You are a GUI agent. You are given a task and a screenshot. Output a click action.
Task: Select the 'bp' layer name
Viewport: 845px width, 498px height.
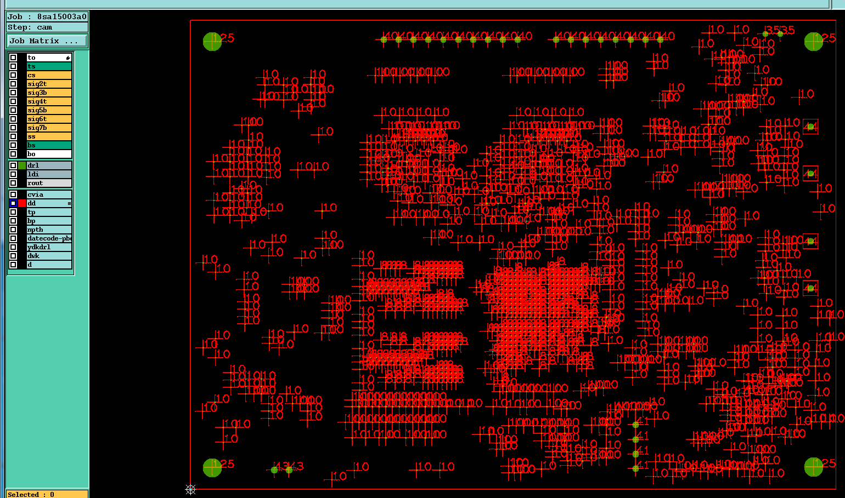point(49,221)
